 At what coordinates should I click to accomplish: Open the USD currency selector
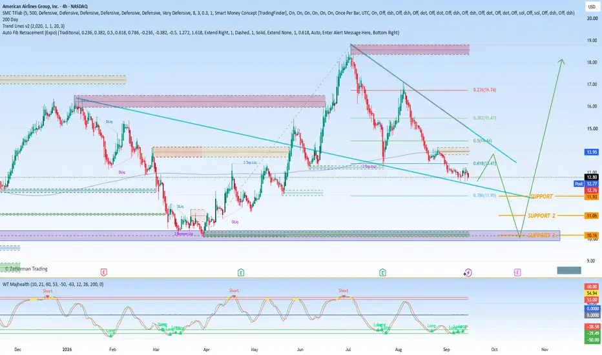[592, 6]
